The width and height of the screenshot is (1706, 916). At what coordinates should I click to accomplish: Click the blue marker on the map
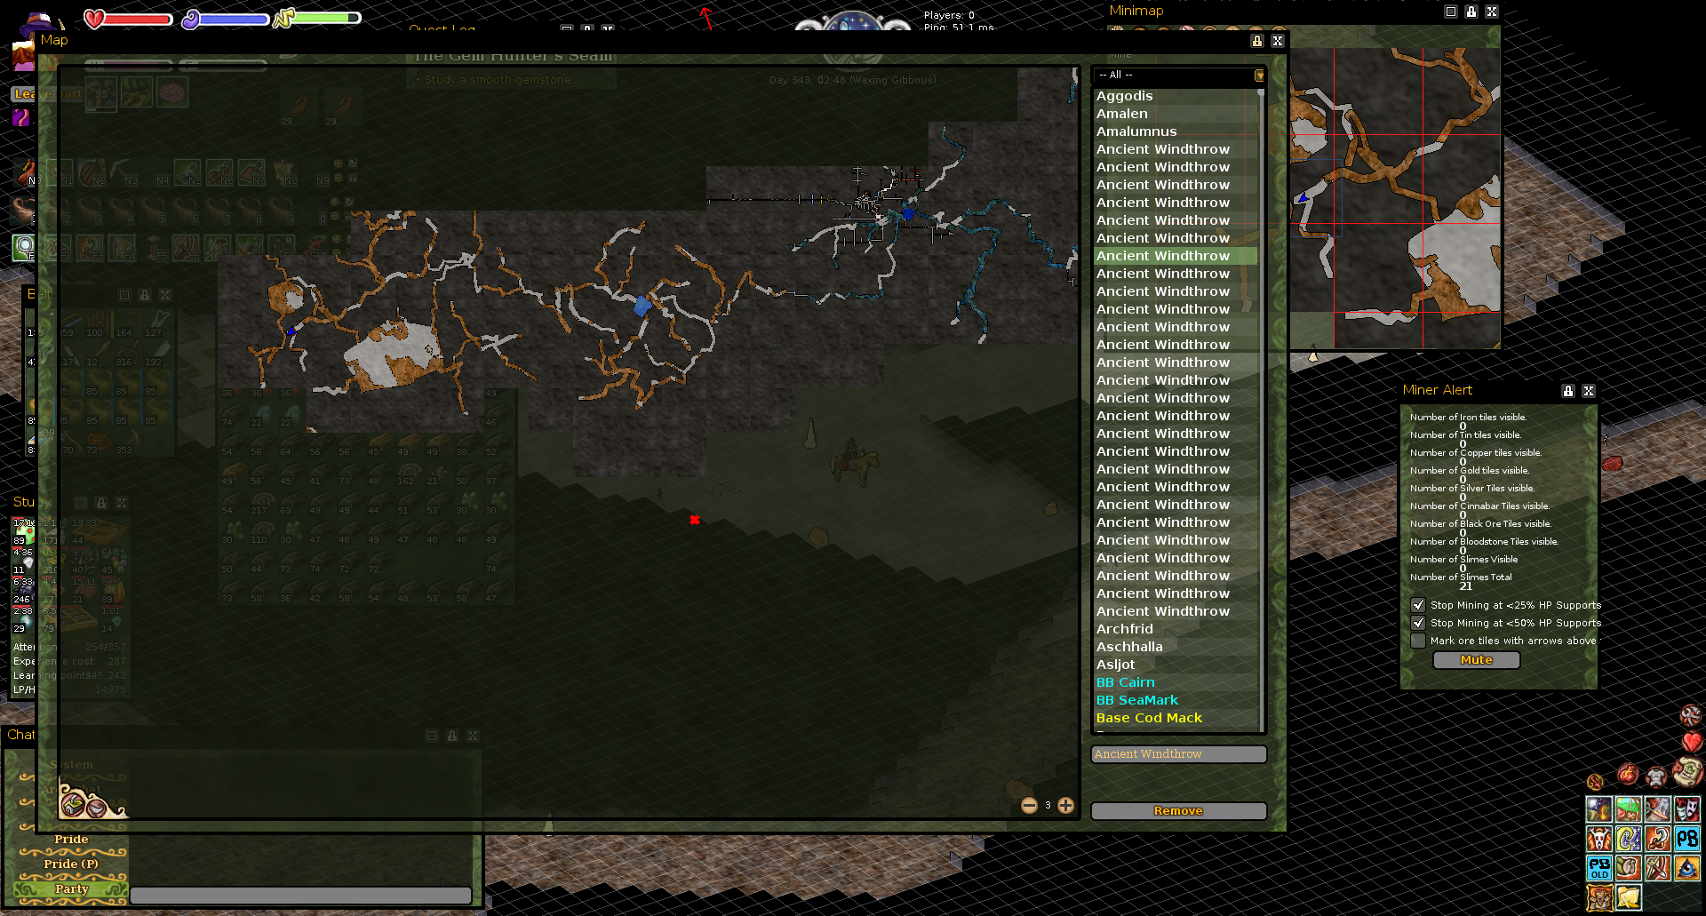[x=642, y=307]
